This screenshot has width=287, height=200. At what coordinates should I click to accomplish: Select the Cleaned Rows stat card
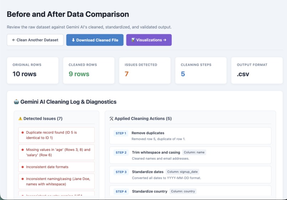click(x=89, y=70)
